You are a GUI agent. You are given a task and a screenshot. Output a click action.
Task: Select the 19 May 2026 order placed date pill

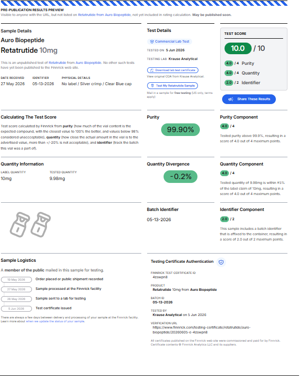point(16,280)
